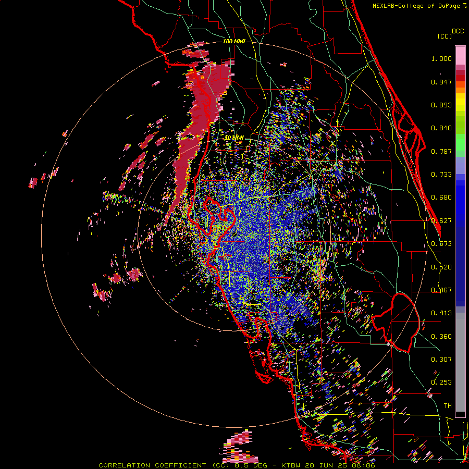469x469 pixels.
Task: Click the DCC product label above scale
Action: point(458,31)
